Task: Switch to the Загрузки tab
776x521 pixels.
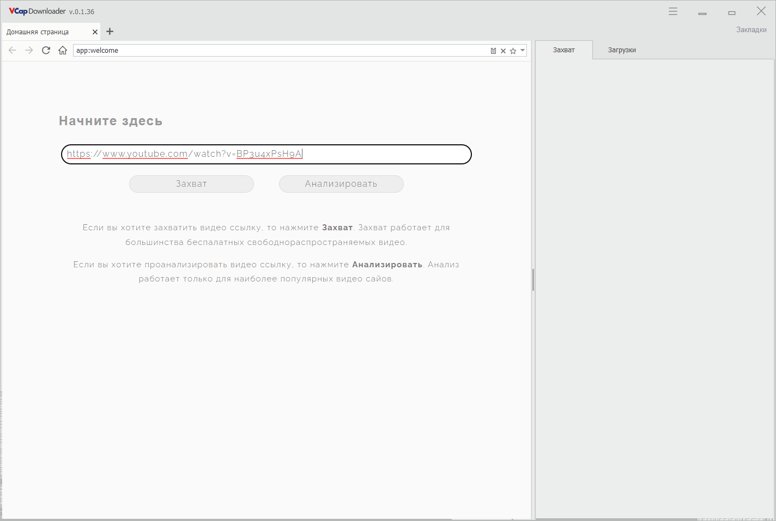Action: point(622,50)
